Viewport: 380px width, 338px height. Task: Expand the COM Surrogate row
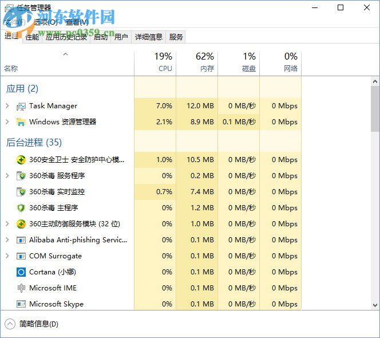(7, 256)
